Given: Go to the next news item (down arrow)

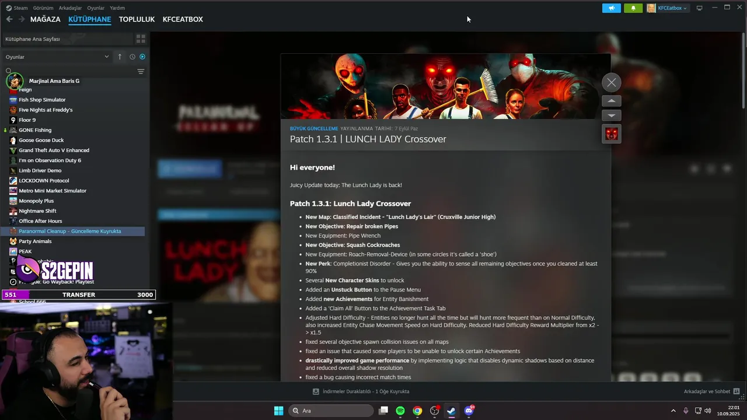Looking at the screenshot, I should coord(611,116).
